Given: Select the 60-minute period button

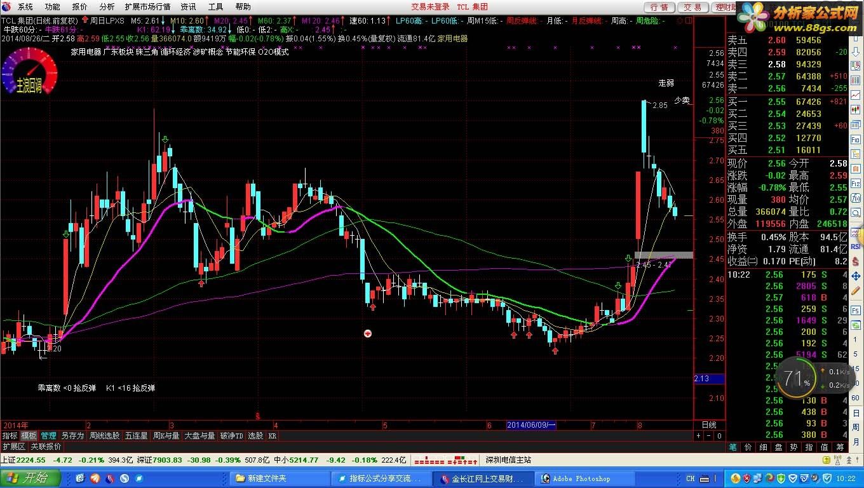Looking at the screenshot, I should [x=856, y=397].
